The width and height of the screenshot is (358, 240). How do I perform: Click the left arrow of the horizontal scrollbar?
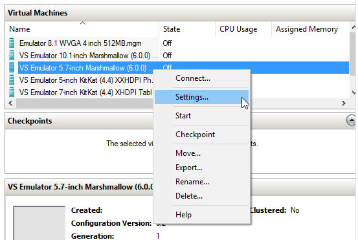click(11, 103)
